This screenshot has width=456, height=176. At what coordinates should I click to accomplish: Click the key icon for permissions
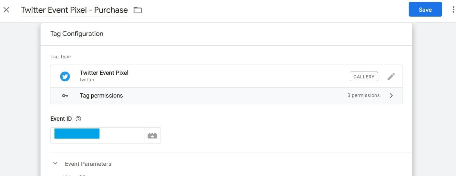pyautogui.click(x=65, y=96)
